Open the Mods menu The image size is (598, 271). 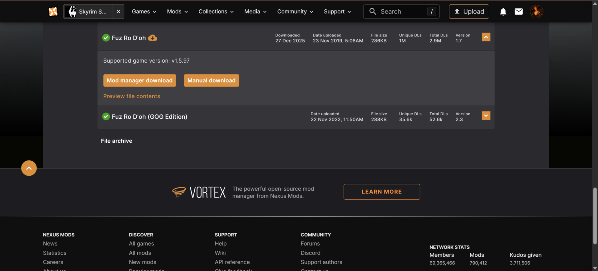coord(177,12)
